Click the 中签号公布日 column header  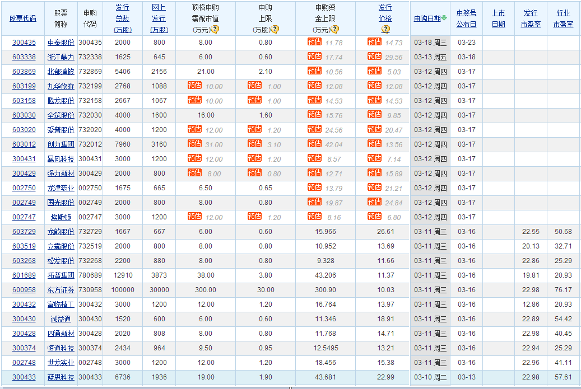click(466, 18)
